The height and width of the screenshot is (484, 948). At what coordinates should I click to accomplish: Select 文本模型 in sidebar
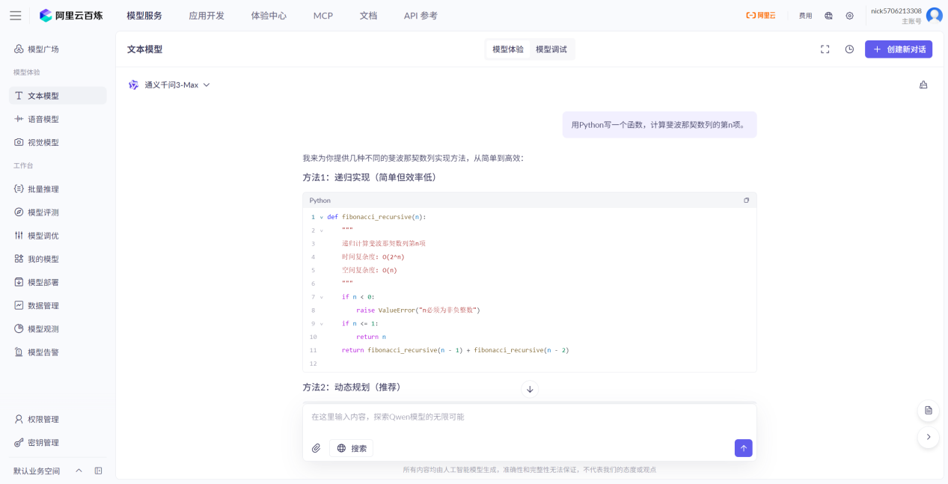pyautogui.click(x=58, y=96)
